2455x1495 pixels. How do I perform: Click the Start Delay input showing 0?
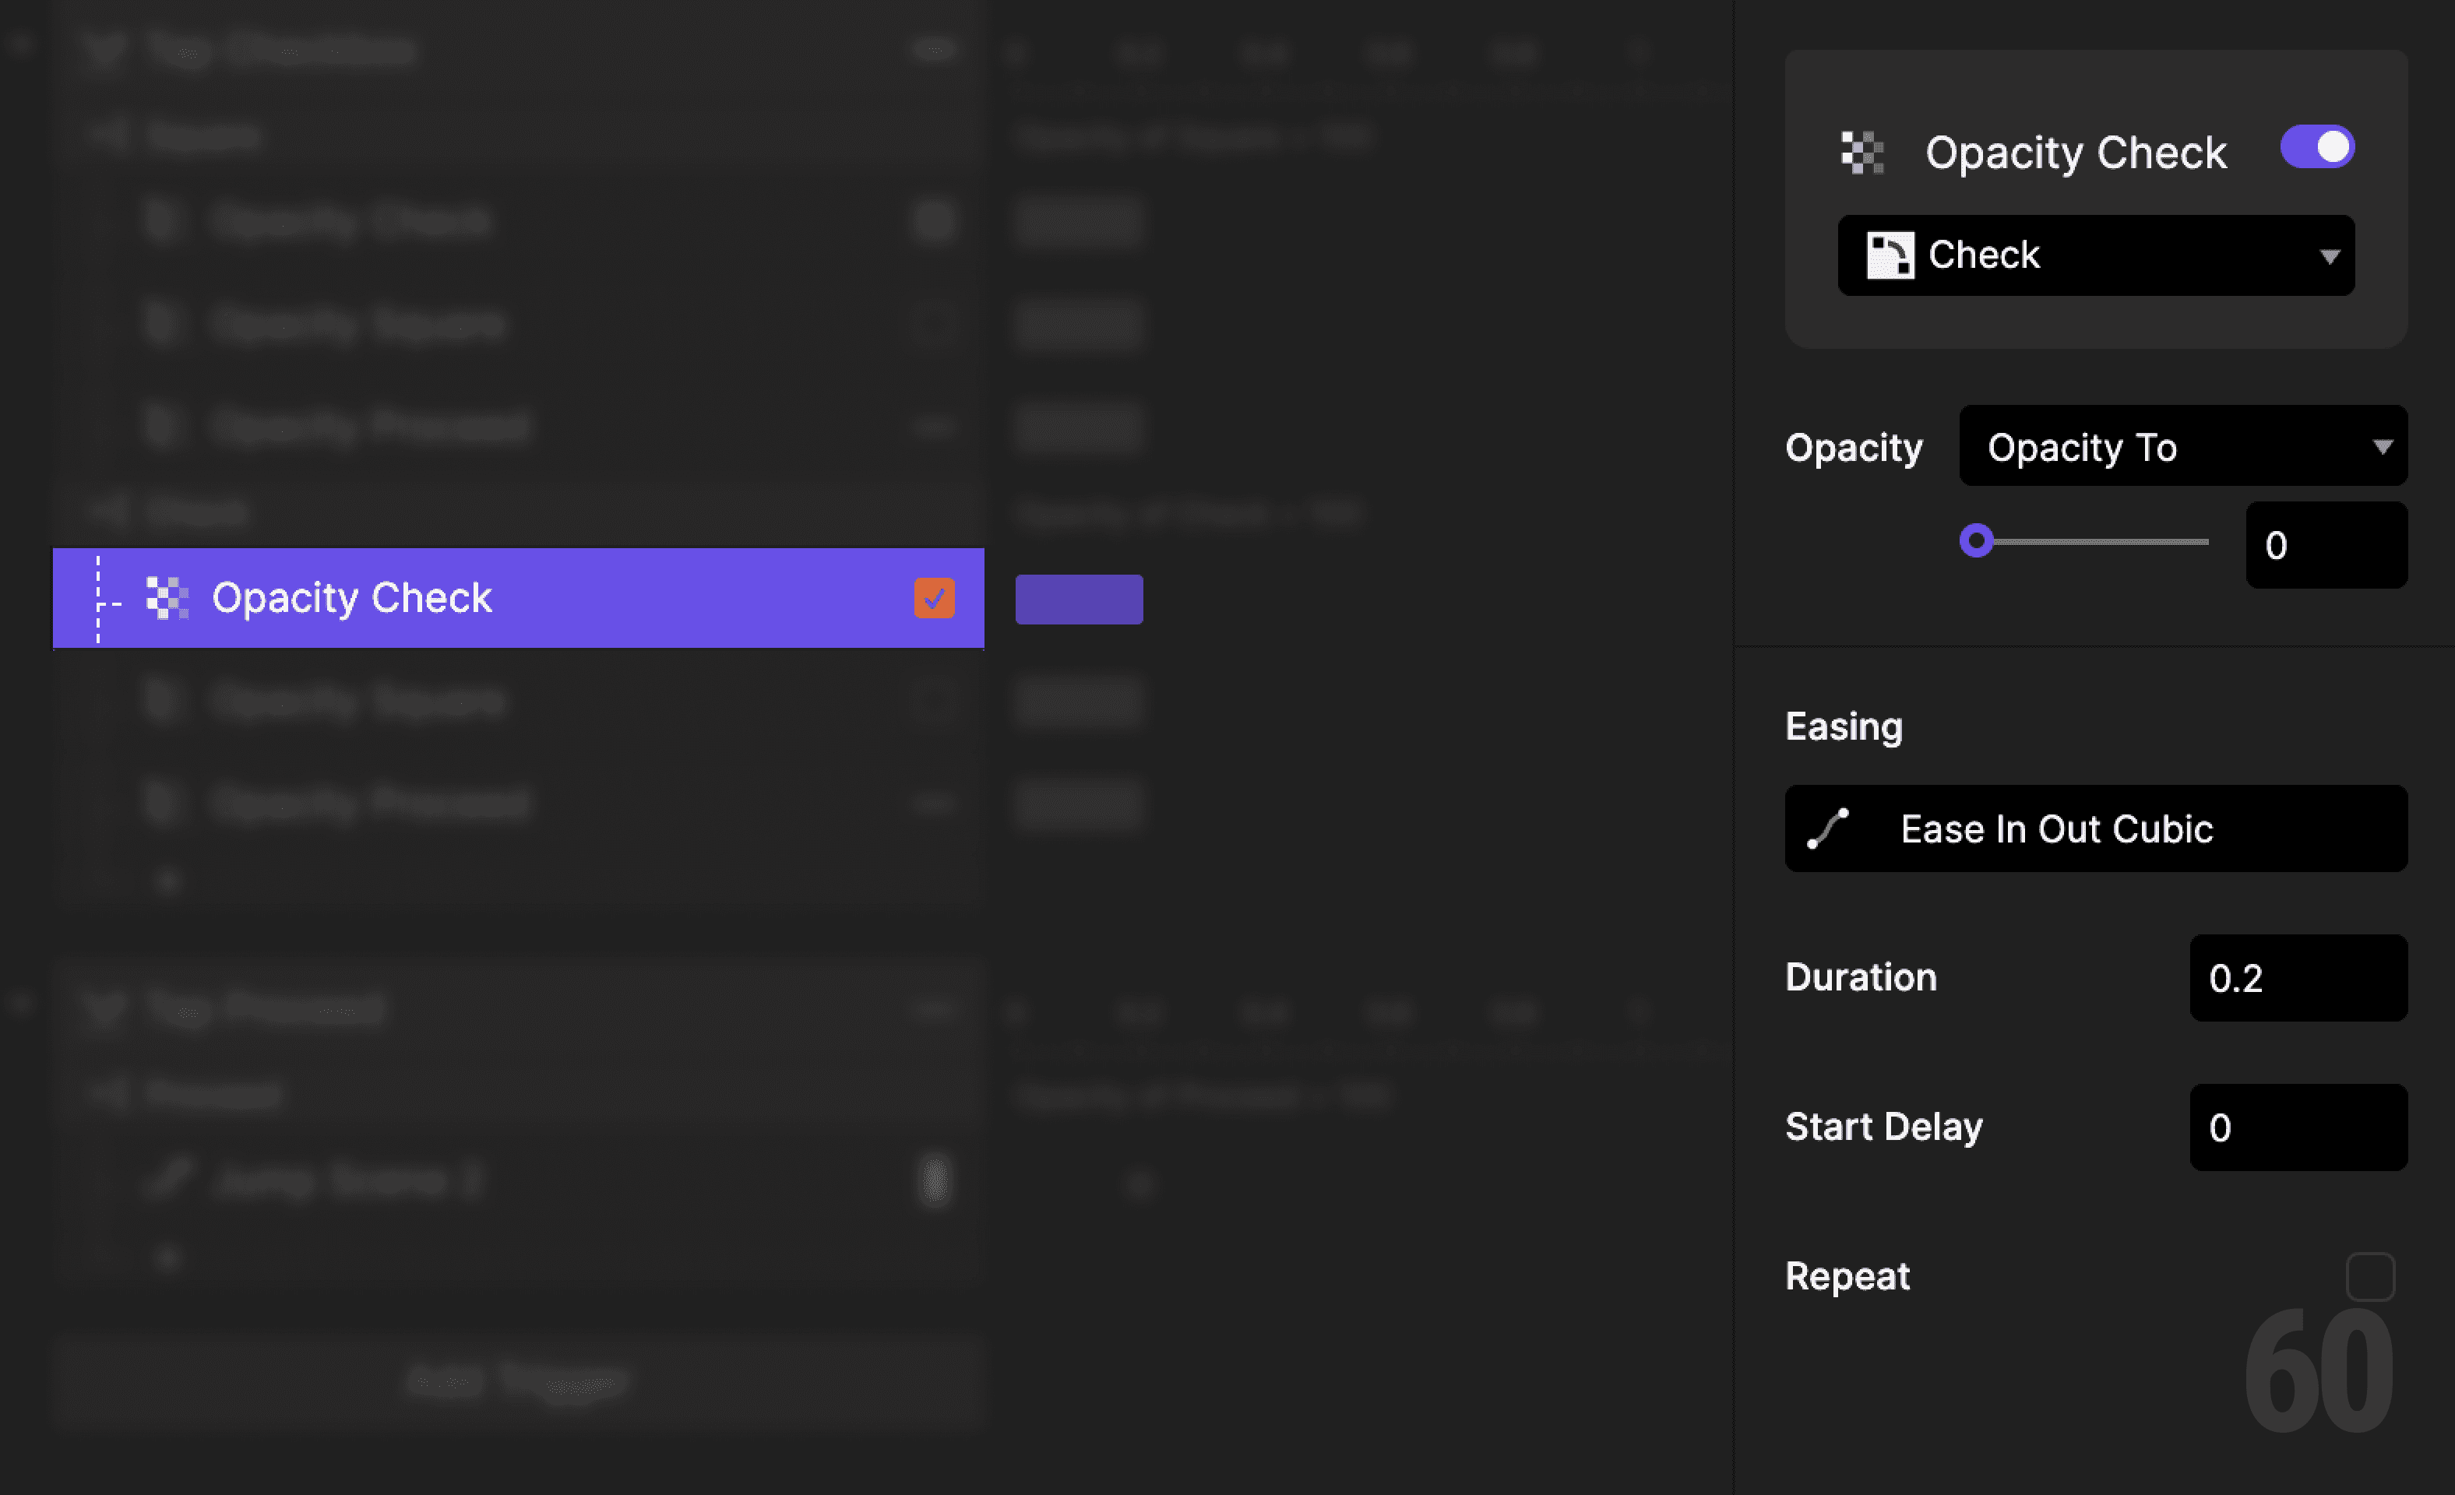coord(2298,1127)
